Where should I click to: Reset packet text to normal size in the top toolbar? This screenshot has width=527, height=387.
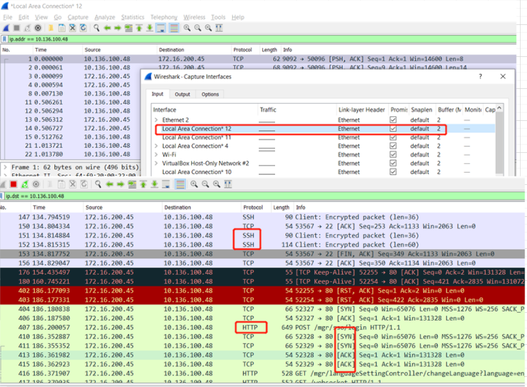coord(208,28)
